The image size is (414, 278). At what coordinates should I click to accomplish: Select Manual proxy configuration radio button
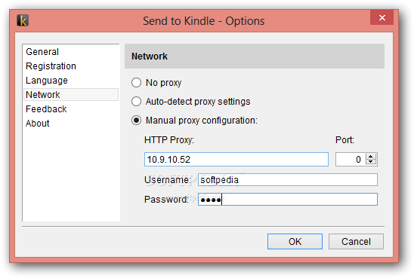click(136, 121)
